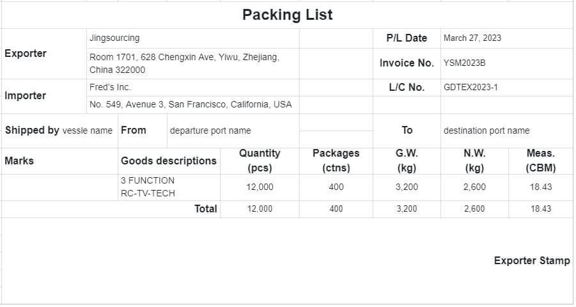Click the Goods descriptions column header
576x307 pixels.
pyautogui.click(x=169, y=161)
